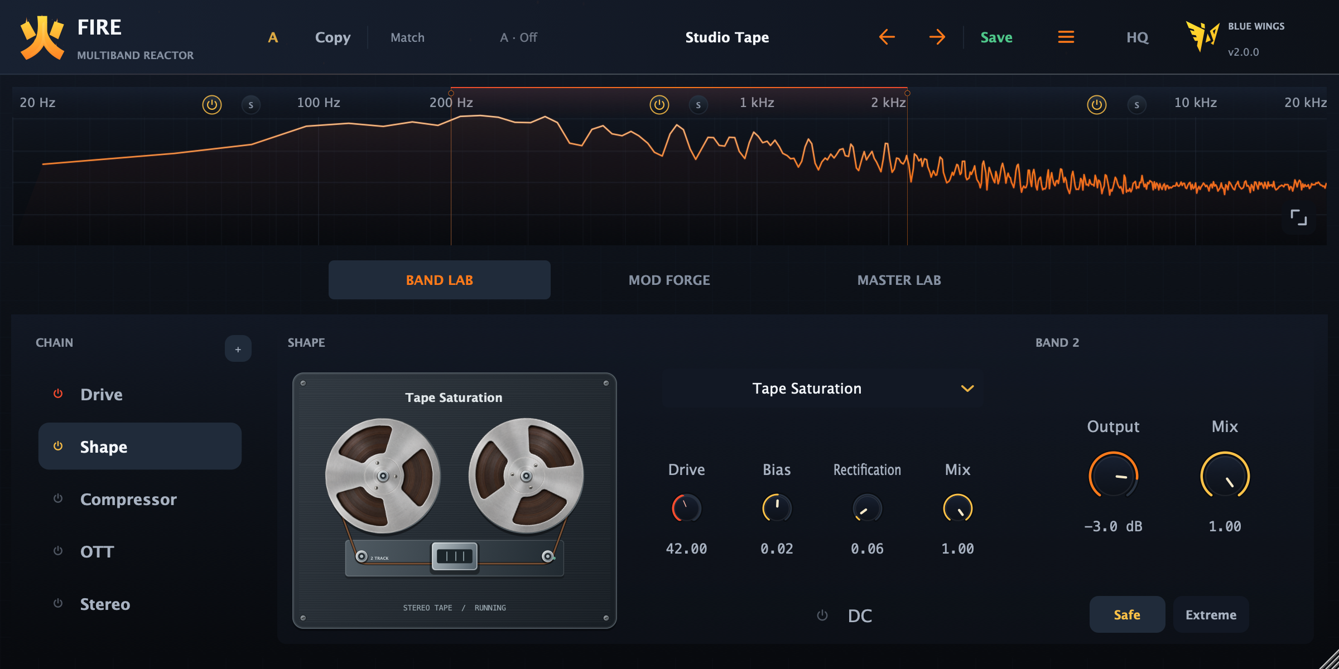Screen dimensions: 1339x669
Task: Click the Match button
Action: 407,37
